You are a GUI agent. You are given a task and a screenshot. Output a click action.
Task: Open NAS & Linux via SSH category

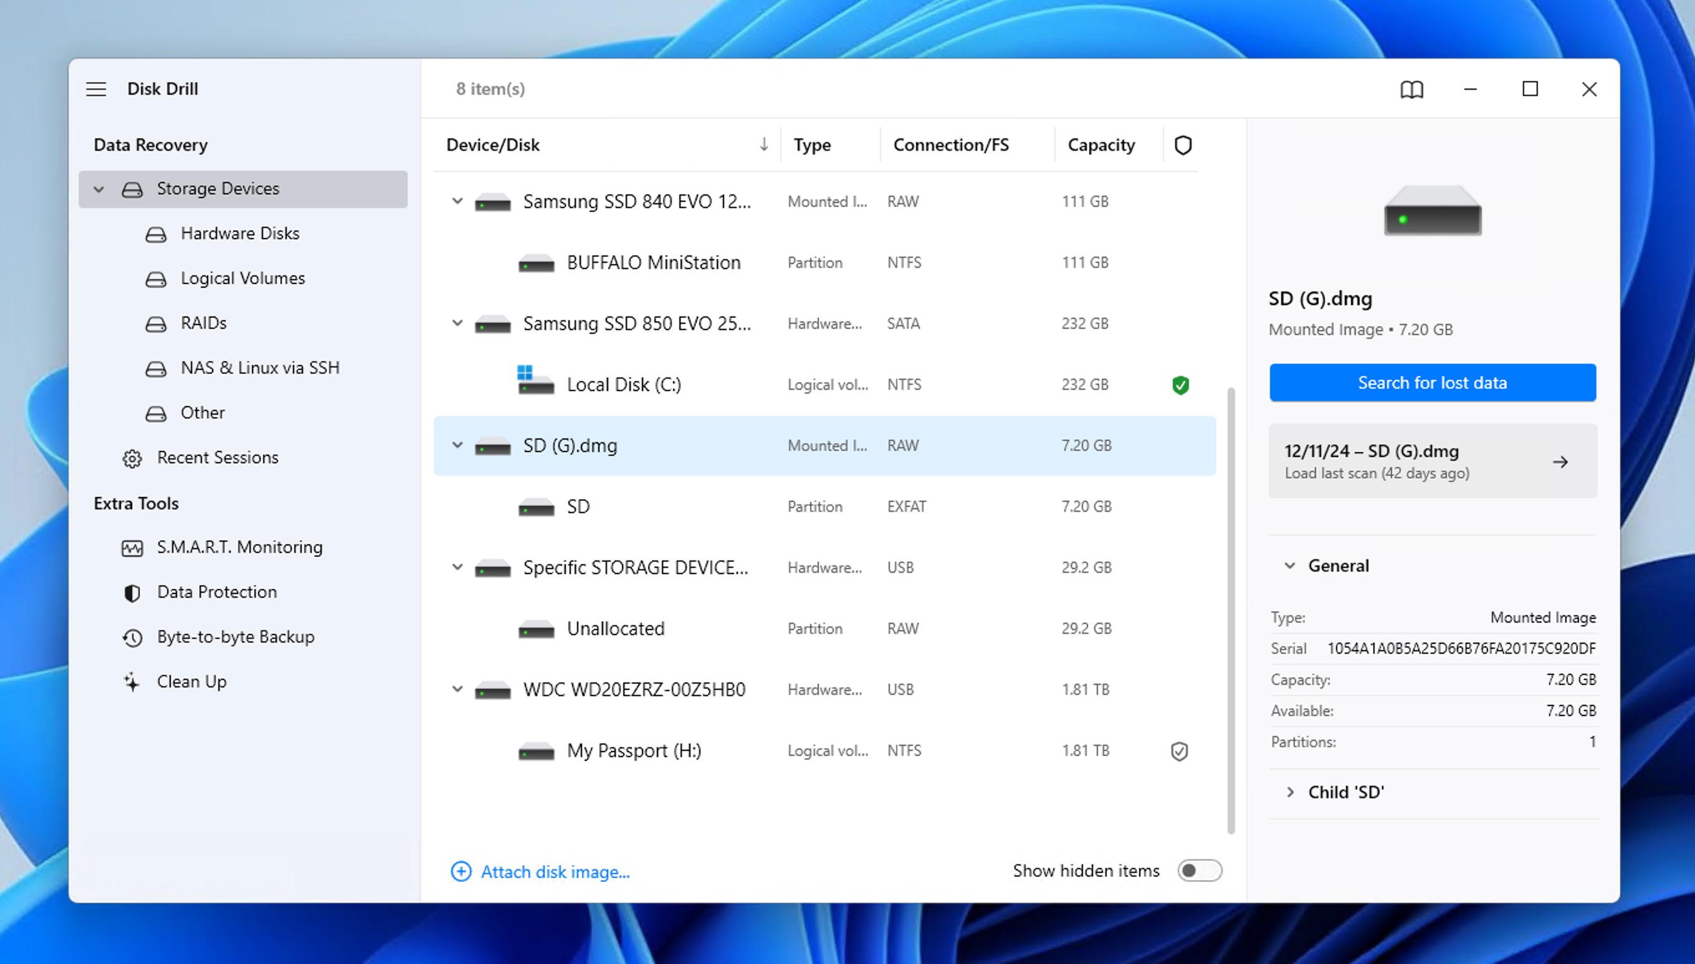pyautogui.click(x=242, y=368)
